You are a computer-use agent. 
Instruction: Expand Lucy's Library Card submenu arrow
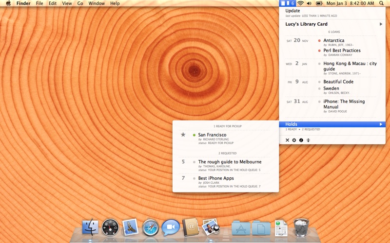(381, 24)
